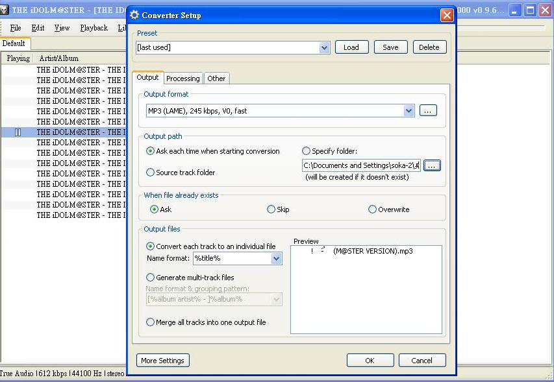554x382 pixels.
Task: Open the Output format dropdown
Action: pos(409,111)
